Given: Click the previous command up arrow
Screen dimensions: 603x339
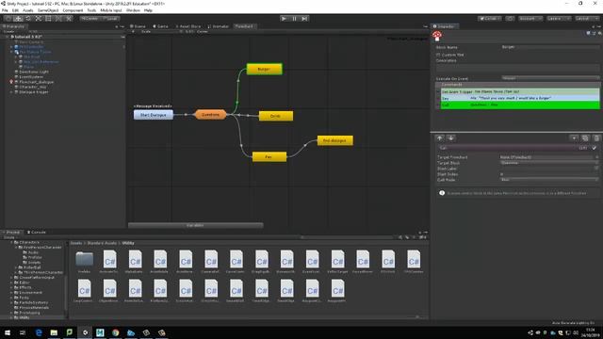Looking at the screenshot, I should coord(440,138).
